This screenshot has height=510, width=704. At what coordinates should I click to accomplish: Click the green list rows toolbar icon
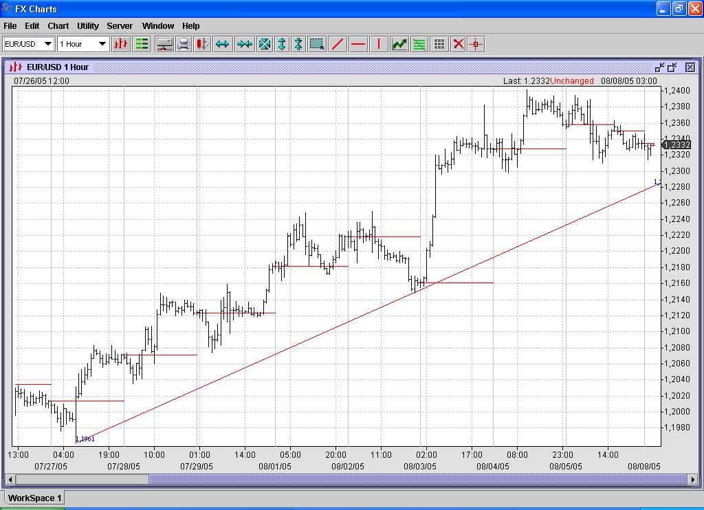click(142, 44)
